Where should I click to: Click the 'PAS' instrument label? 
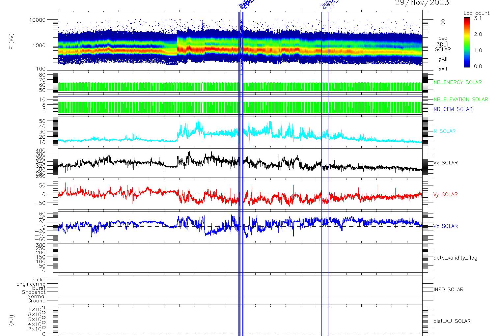(443, 40)
